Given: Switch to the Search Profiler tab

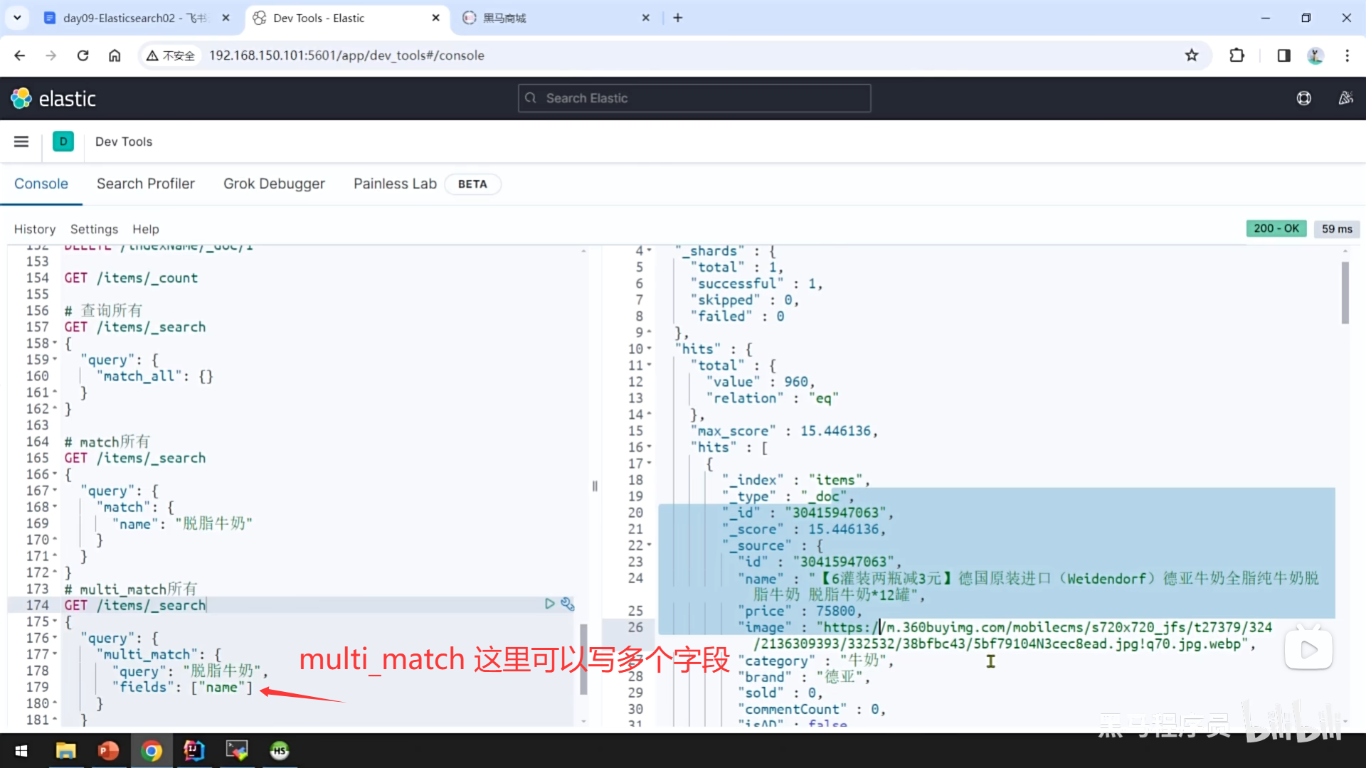Looking at the screenshot, I should pos(145,183).
